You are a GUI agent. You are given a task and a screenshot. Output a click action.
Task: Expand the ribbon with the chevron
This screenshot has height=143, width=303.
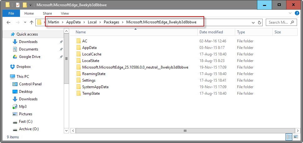click(x=290, y=13)
